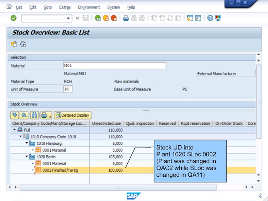This screenshot has width=268, height=201.
Task: Open the command field dropdown arrow
Action: pos(68,18)
